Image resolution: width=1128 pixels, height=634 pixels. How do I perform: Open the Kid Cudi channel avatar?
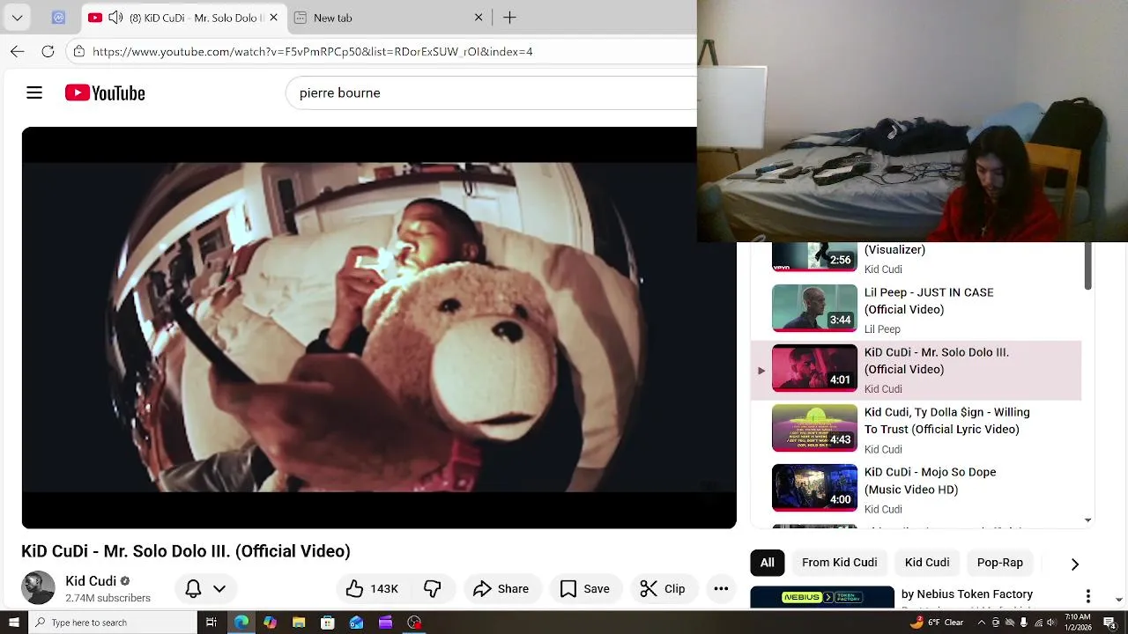[38, 588]
